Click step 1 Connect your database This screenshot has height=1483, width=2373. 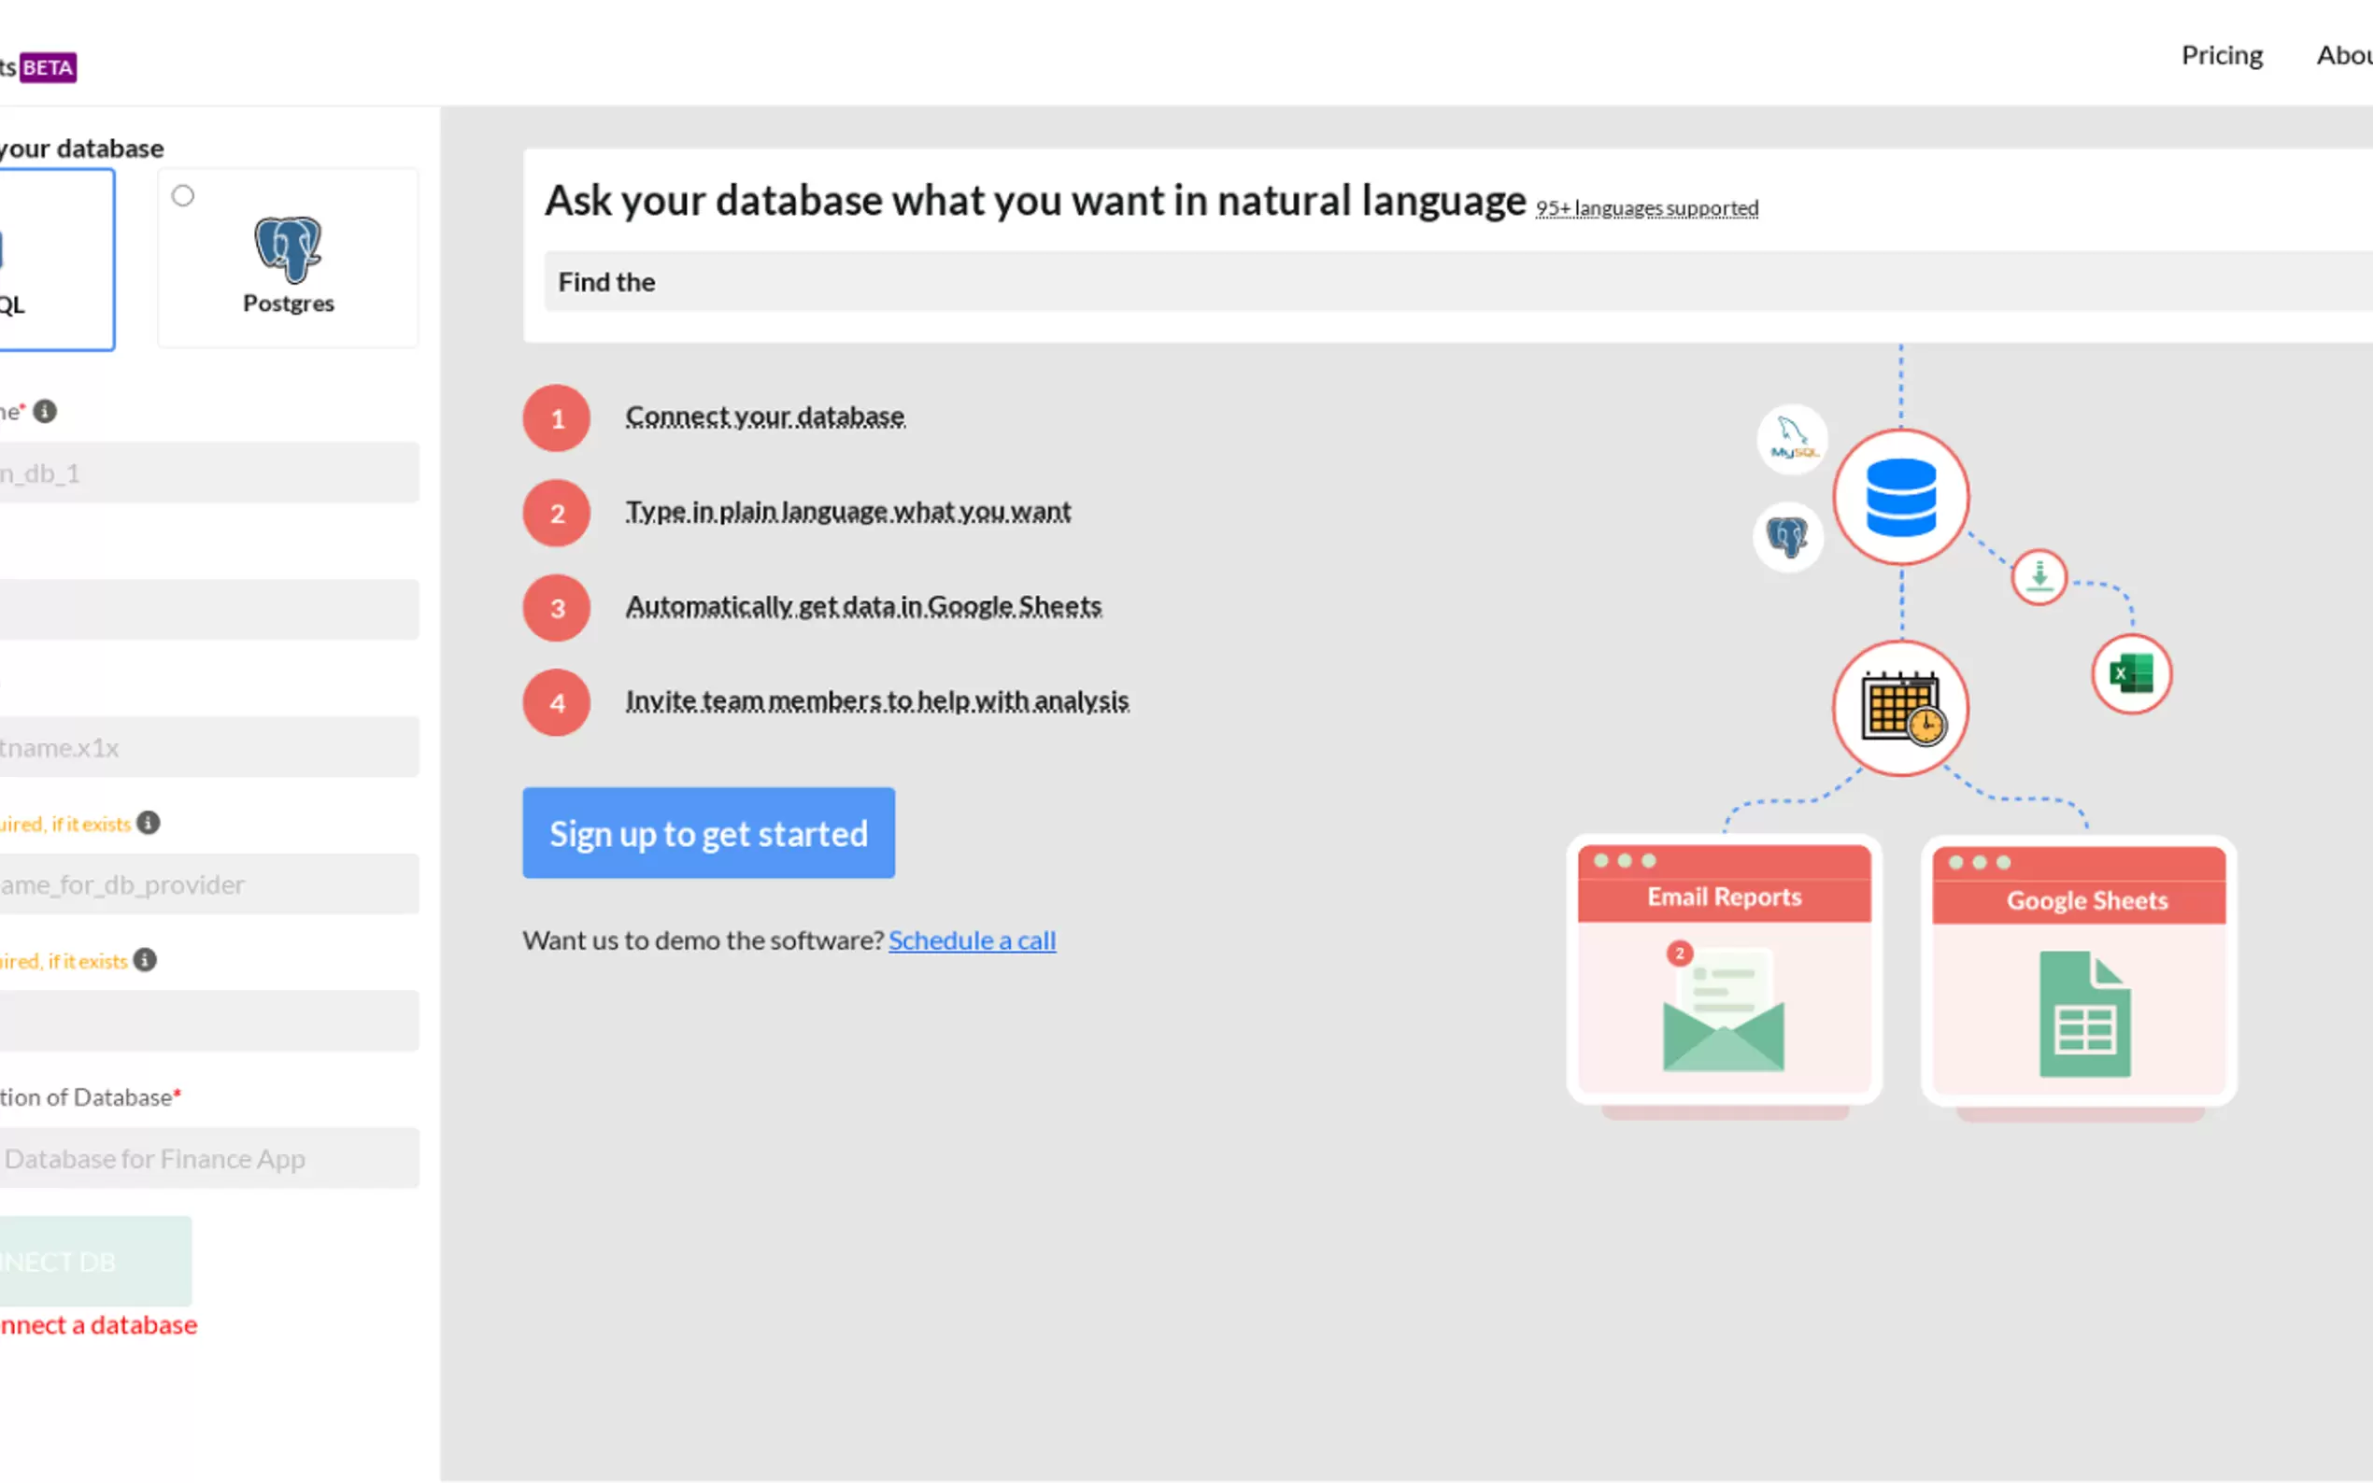pos(764,417)
